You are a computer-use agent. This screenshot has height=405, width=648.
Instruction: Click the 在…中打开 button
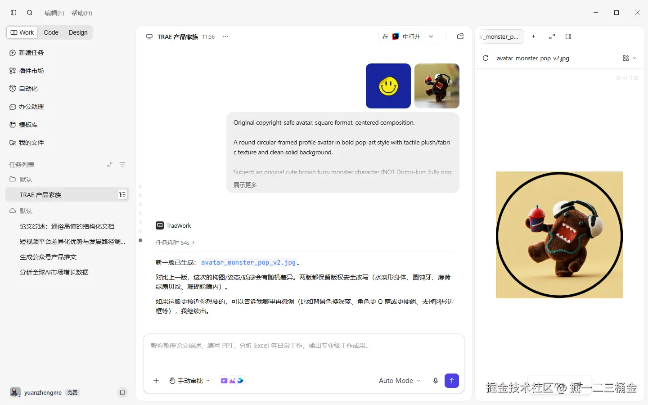pos(401,36)
